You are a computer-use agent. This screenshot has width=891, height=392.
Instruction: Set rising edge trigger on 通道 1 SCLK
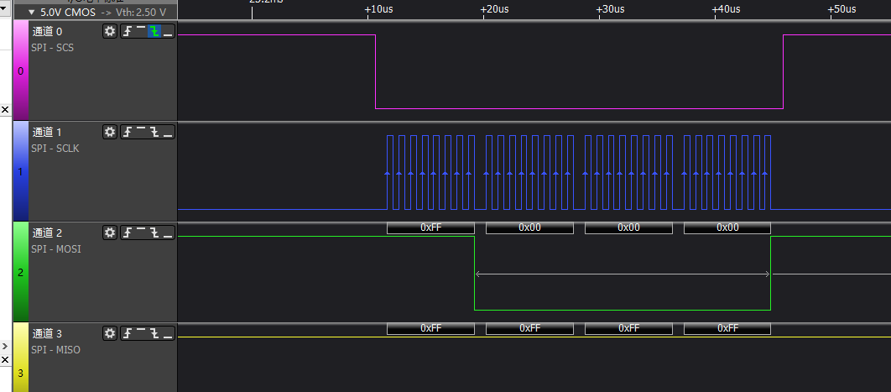[x=128, y=132]
